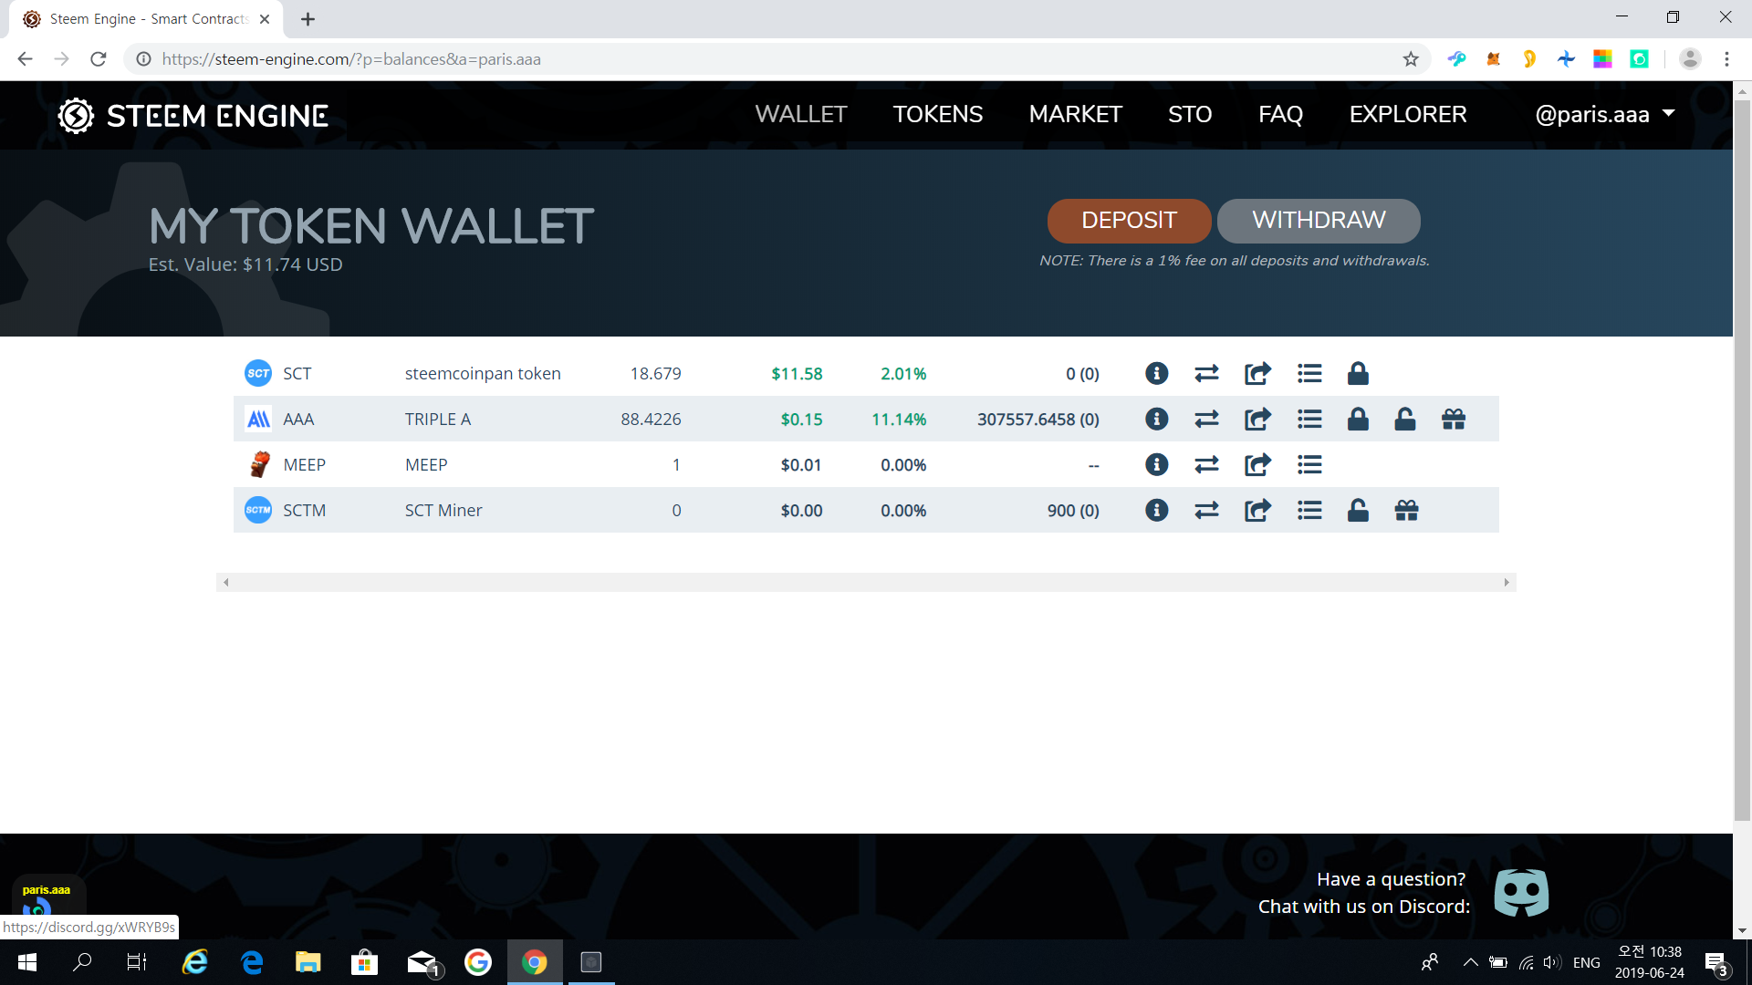Click the DEPOSIT button
Viewport: 1752px width, 985px height.
[x=1129, y=221]
